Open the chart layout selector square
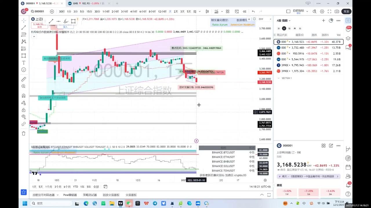 [x=288, y=12]
